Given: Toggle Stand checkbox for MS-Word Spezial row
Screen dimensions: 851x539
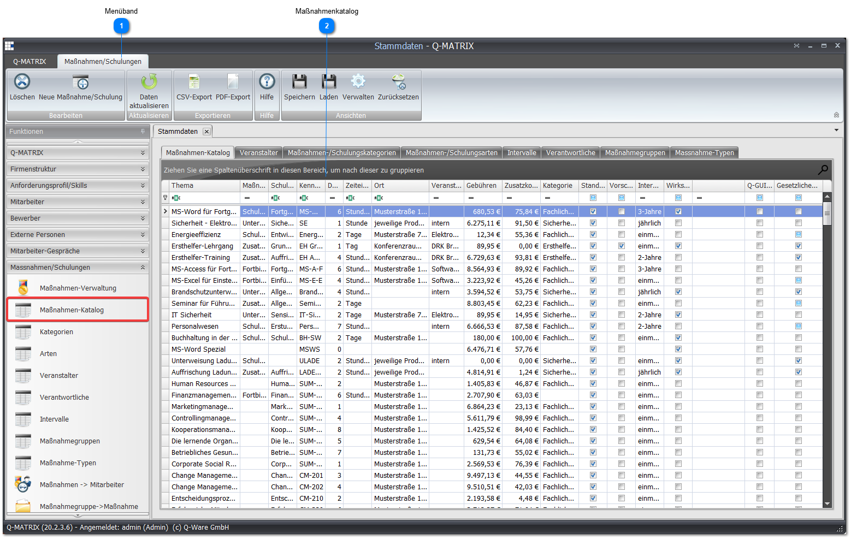Looking at the screenshot, I should [x=593, y=349].
